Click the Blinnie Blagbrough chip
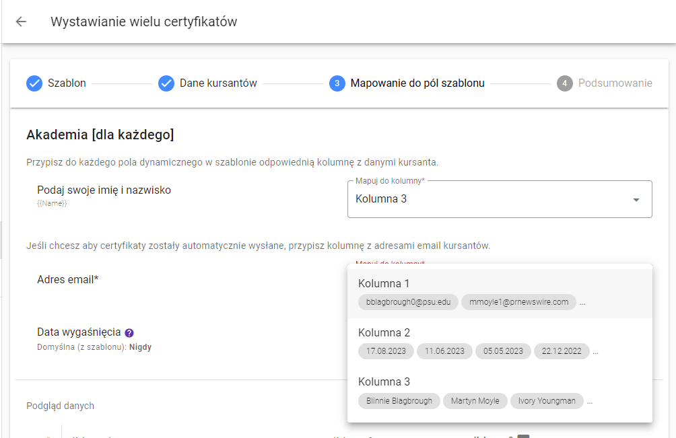 pyautogui.click(x=399, y=400)
